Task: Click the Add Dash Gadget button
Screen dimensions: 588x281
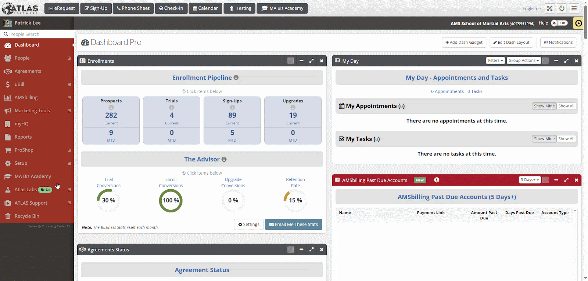Action: (464, 43)
